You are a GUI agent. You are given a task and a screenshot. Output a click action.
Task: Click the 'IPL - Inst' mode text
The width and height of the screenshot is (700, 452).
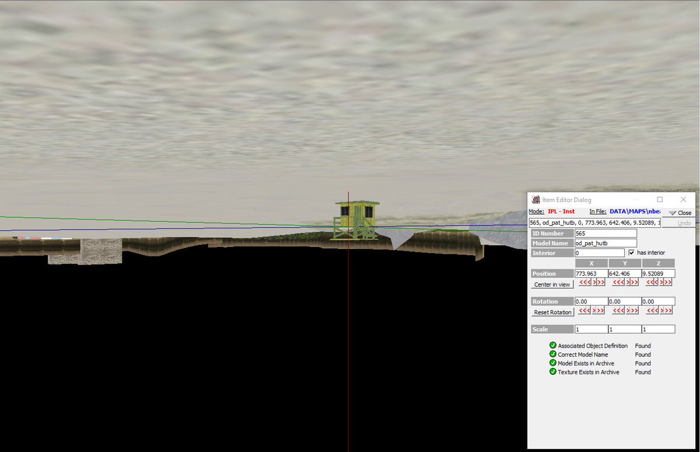(561, 211)
